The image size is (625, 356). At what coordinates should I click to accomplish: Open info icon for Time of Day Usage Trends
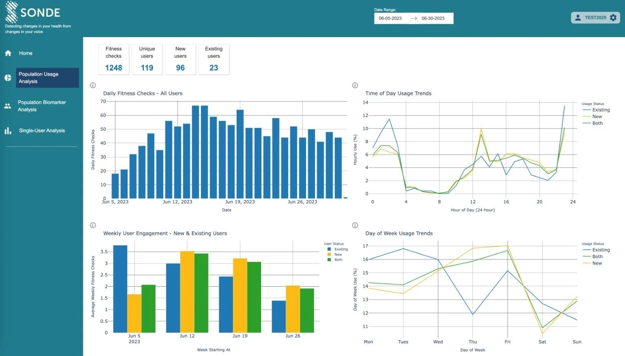click(355, 85)
